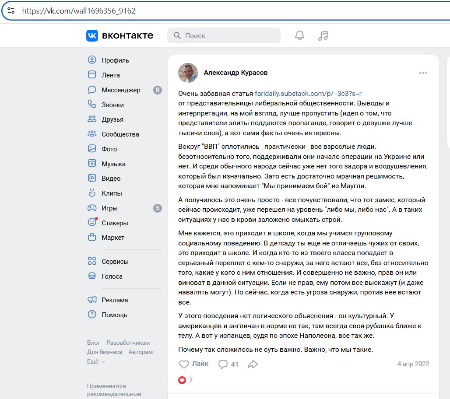Image resolution: width=450 pixels, height=399 pixels.
Task: Click the VK logo icon
Action: click(92, 35)
